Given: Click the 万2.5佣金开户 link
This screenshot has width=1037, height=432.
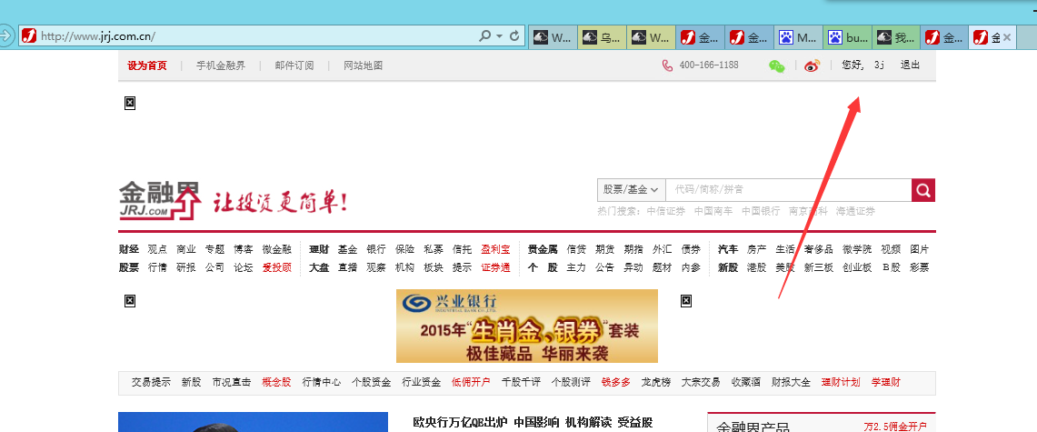Looking at the screenshot, I should [x=895, y=426].
